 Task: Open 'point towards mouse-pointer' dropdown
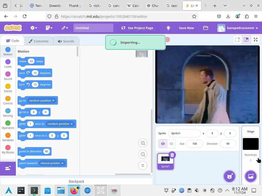pos(52,163)
